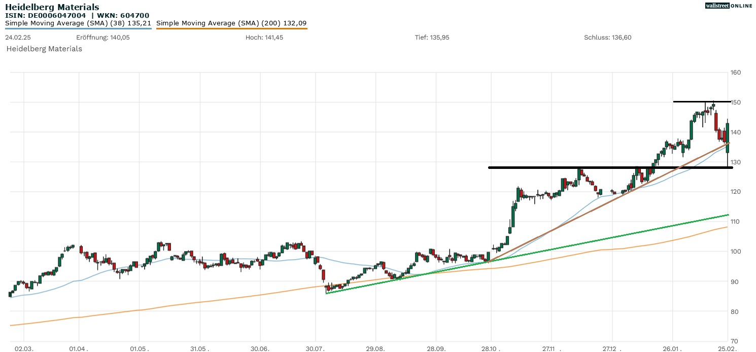
Task: Click the bold Heidelberg Materials title
Action: click(52, 7)
